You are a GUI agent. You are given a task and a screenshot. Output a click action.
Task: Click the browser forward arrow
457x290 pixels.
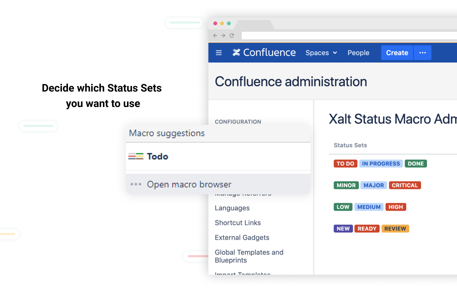[223, 36]
